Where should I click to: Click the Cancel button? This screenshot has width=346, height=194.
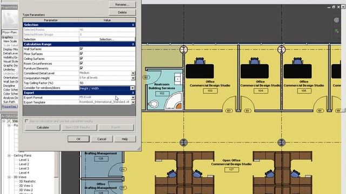click(x=102, y=139)
